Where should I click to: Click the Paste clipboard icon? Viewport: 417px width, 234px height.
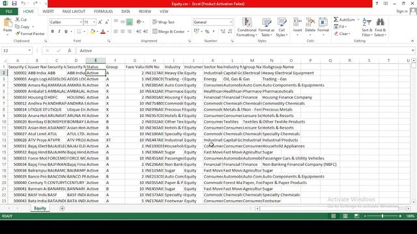(x=7, y=22)
